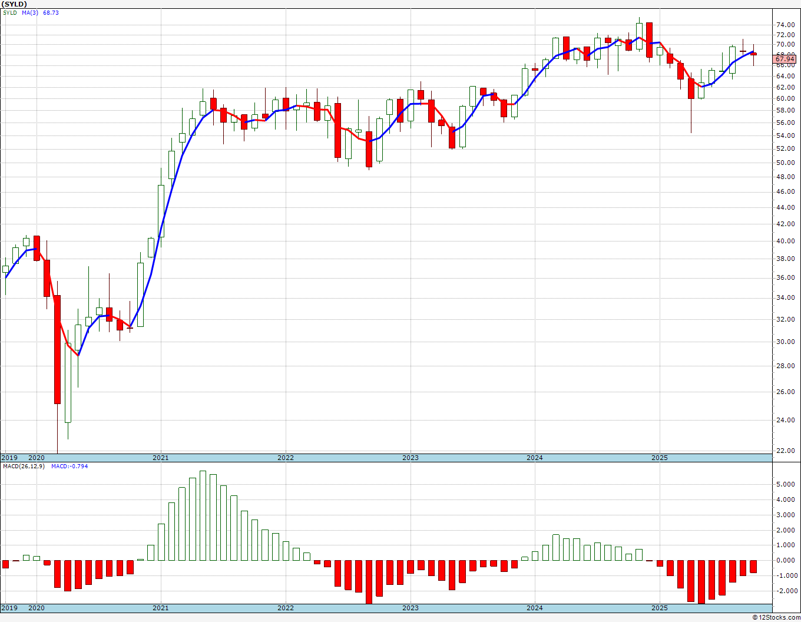
Task: Click the 24.00 price axis label
Action: [786, 420]
